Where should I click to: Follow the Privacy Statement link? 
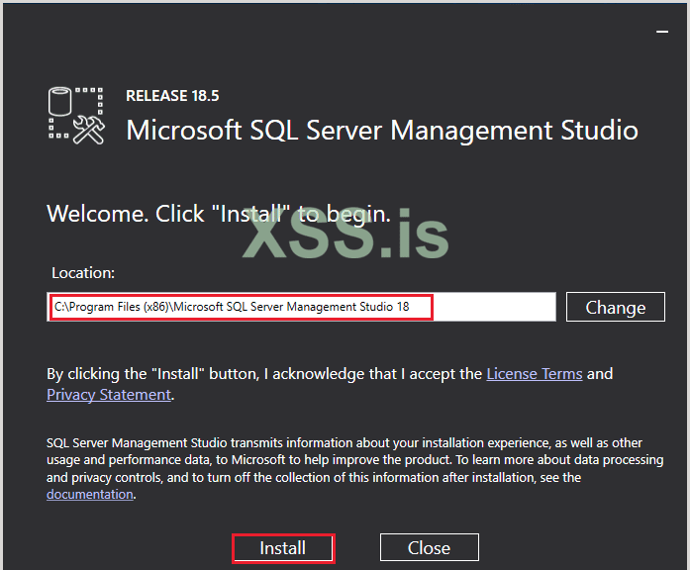click(108, 394)
